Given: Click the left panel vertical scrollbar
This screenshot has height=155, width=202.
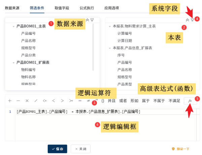Looking at the screenshot, I should coord(93,47).
